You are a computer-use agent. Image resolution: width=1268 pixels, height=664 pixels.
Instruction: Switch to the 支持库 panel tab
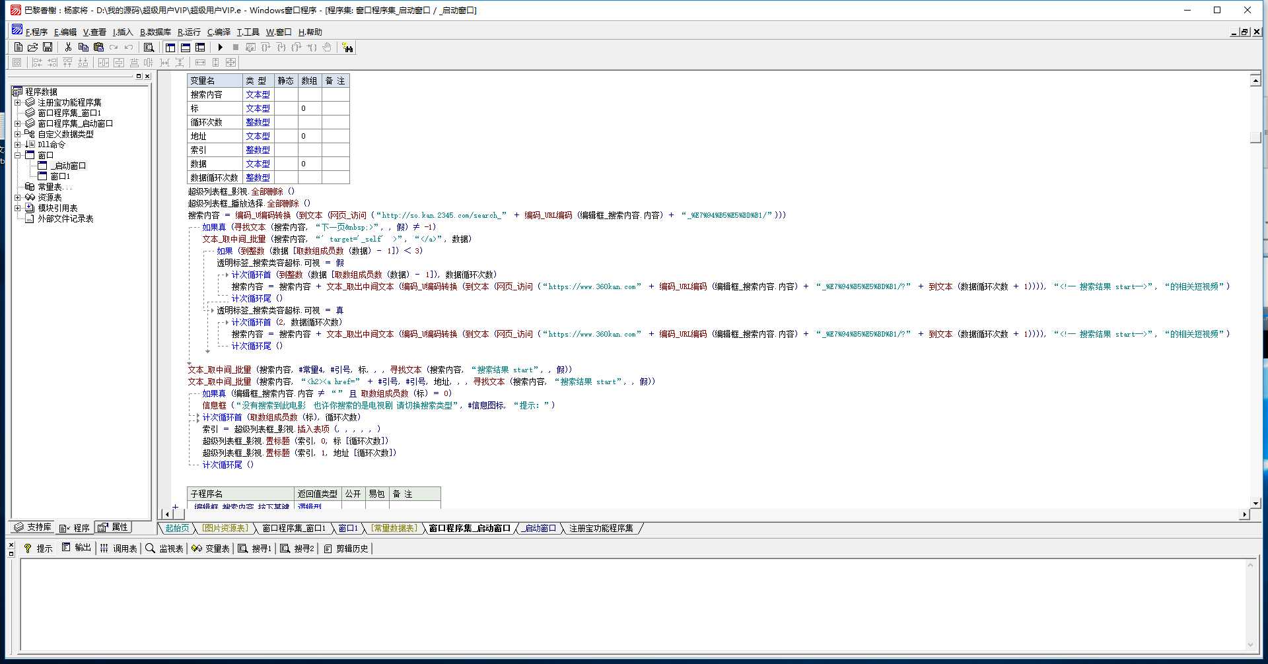(x=33, y=527)
